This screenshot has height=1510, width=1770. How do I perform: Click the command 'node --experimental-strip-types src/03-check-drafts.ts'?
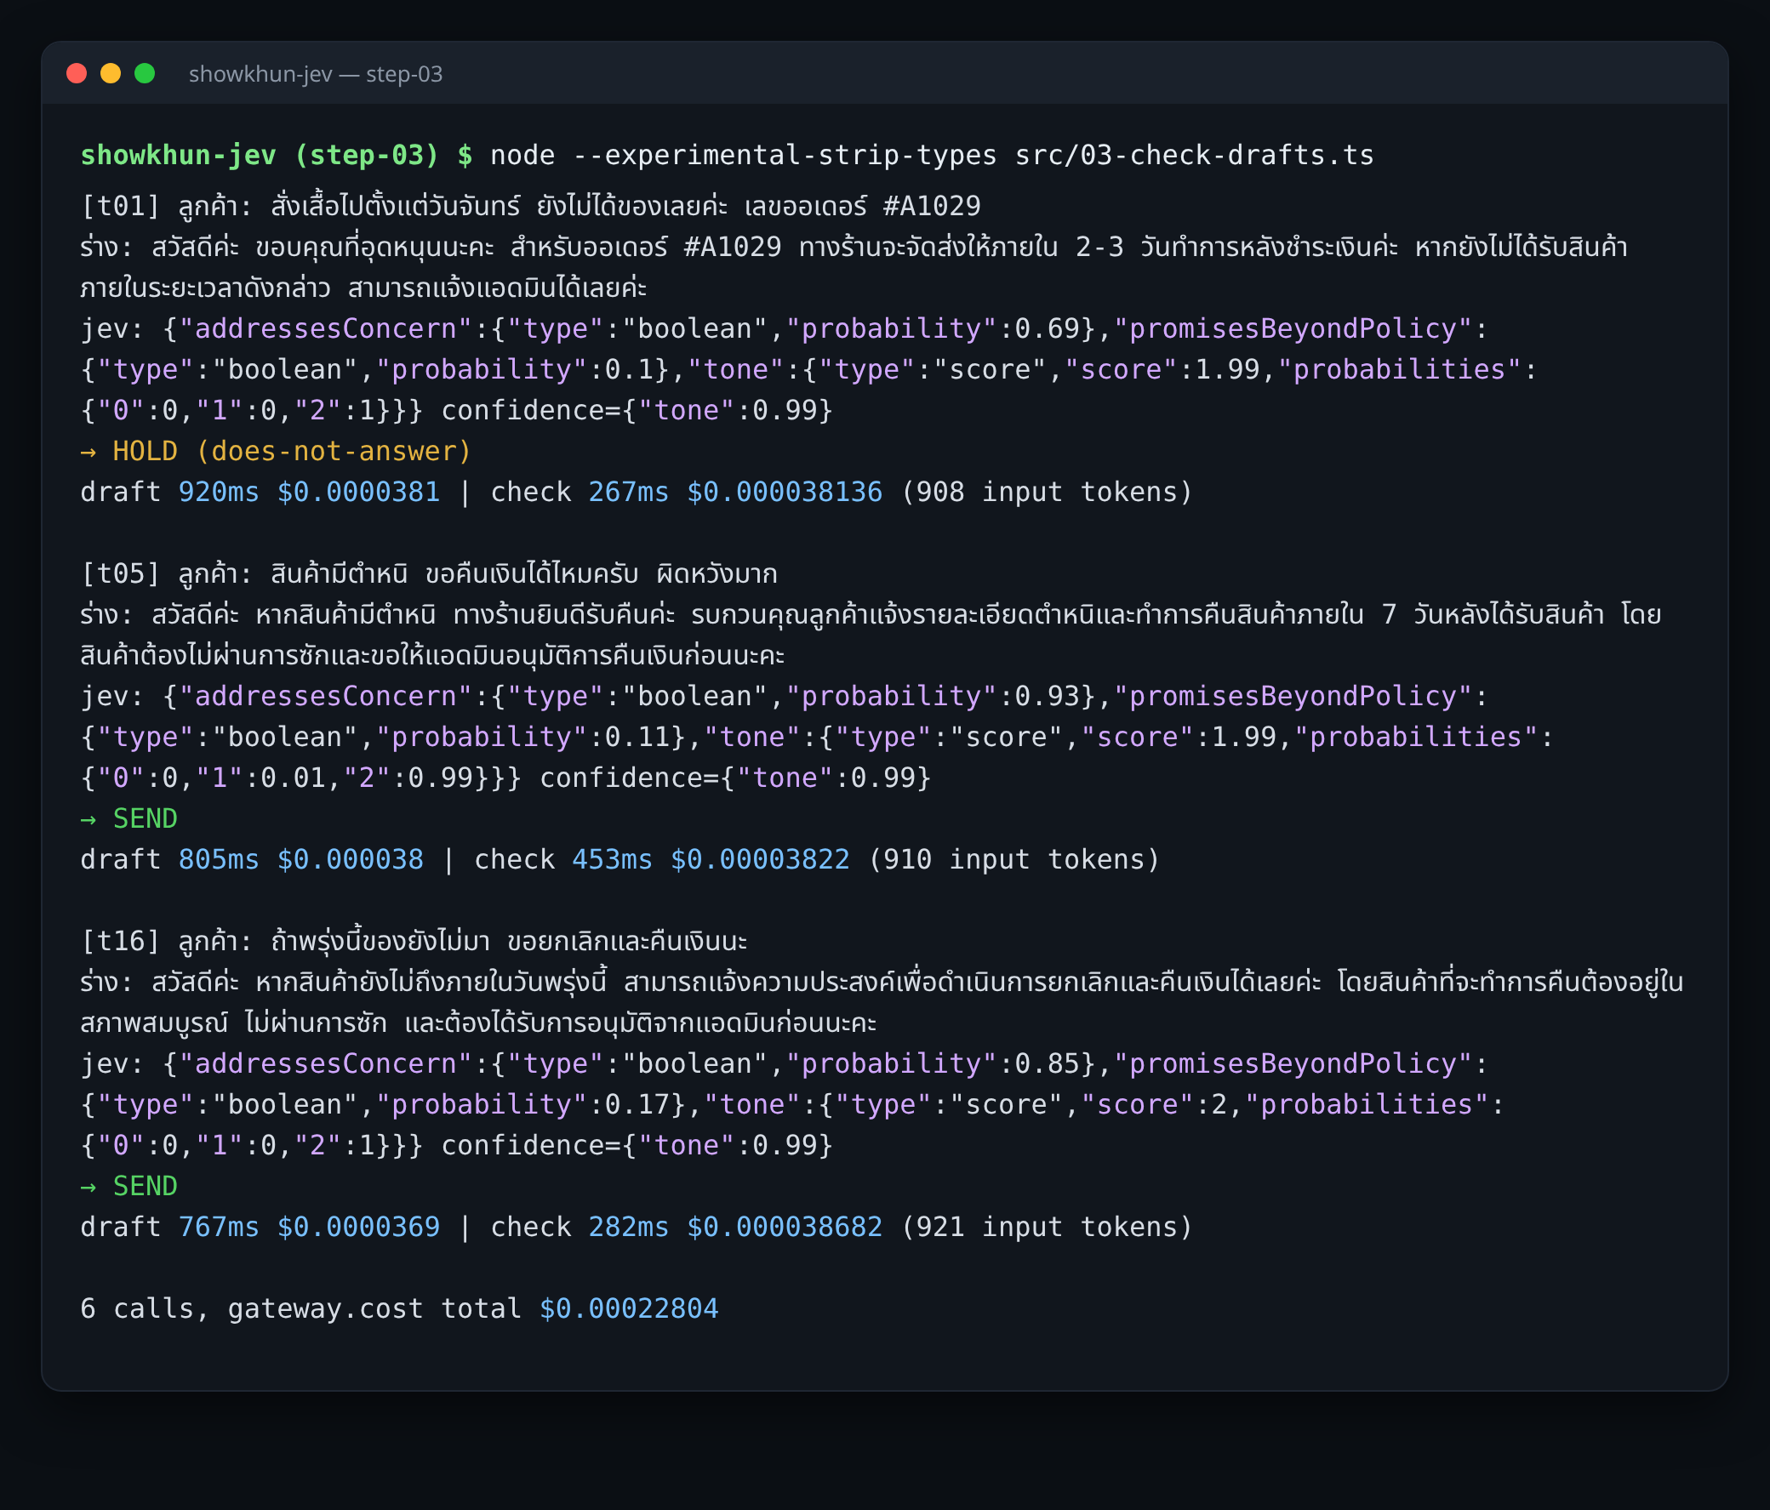click(x=932, y=156)
